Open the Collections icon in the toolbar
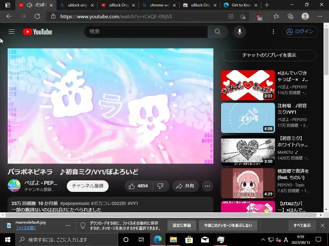The image size is (329, 246). pos(290,16)
